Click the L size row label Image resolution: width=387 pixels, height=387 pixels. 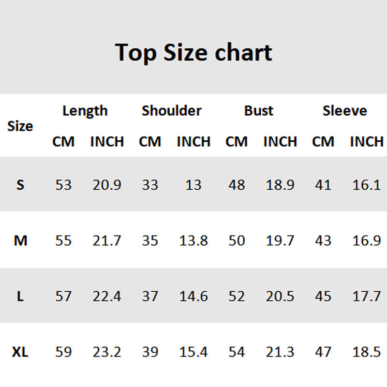click(20, 296)
